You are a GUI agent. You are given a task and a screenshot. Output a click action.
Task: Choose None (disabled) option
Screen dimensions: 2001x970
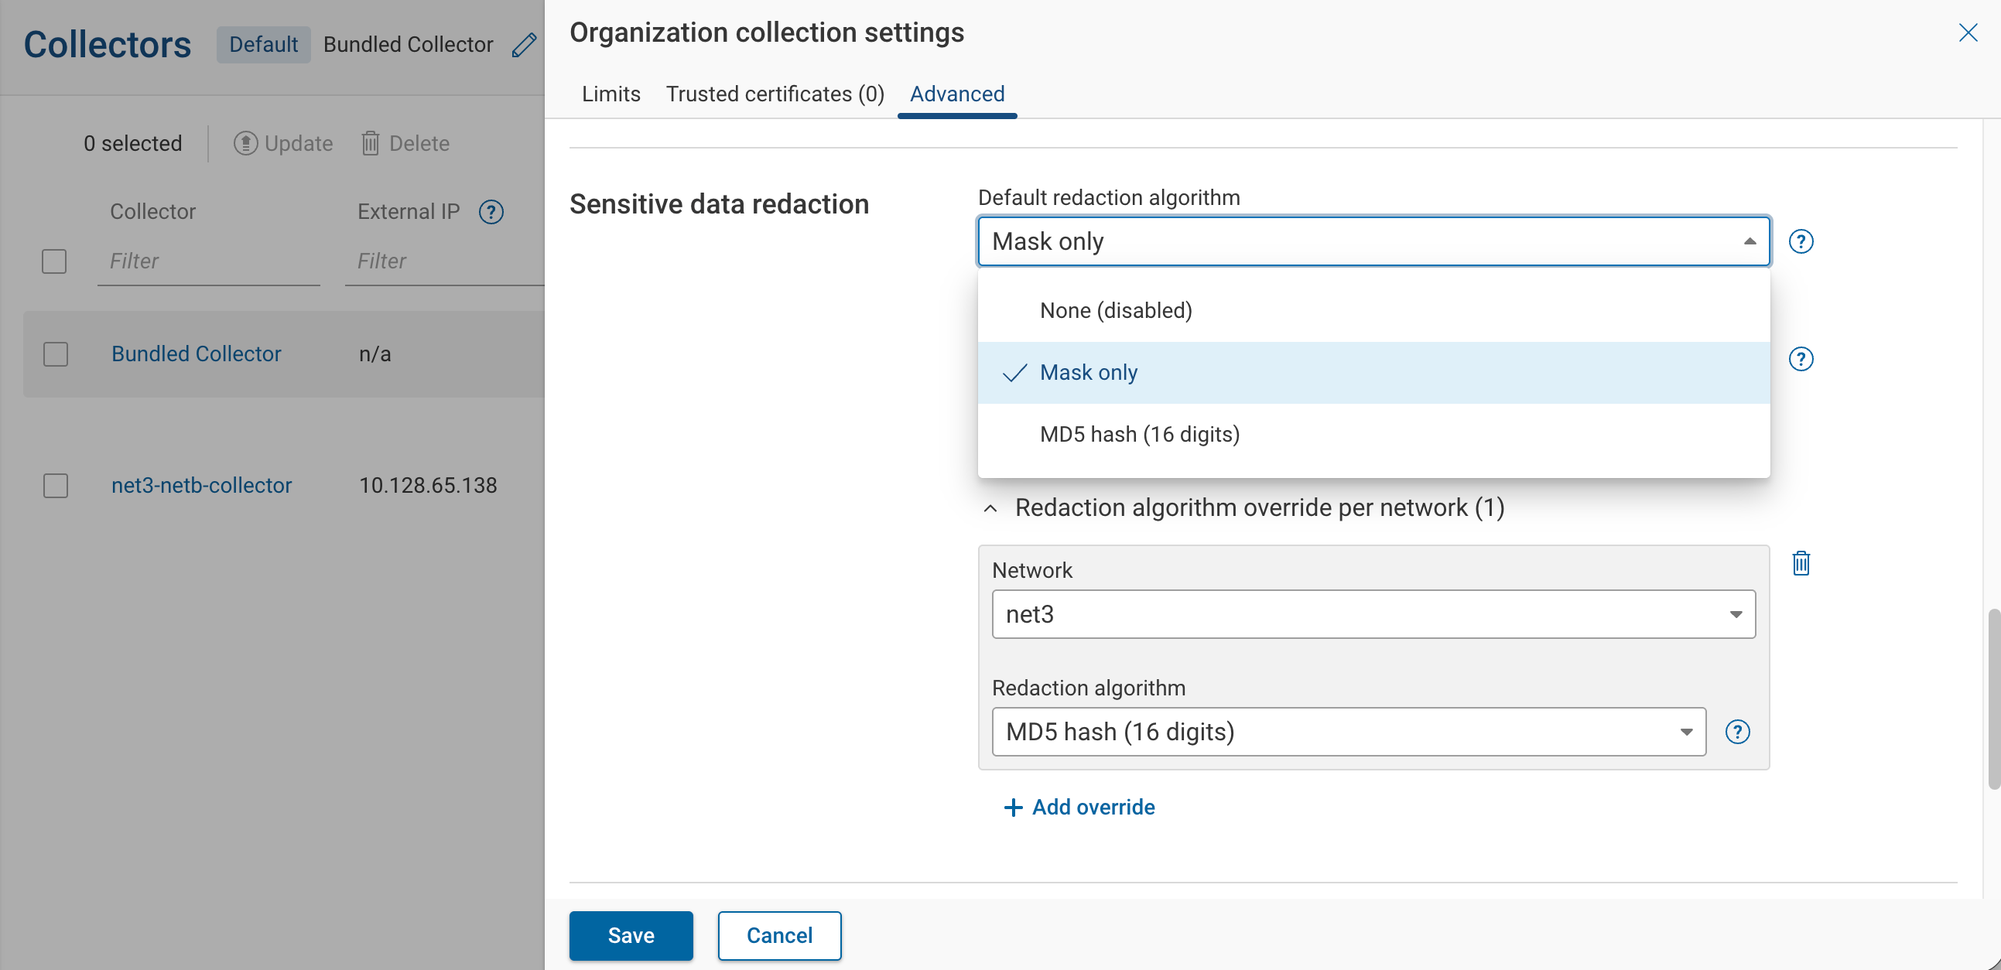(x=1373, y=311)
